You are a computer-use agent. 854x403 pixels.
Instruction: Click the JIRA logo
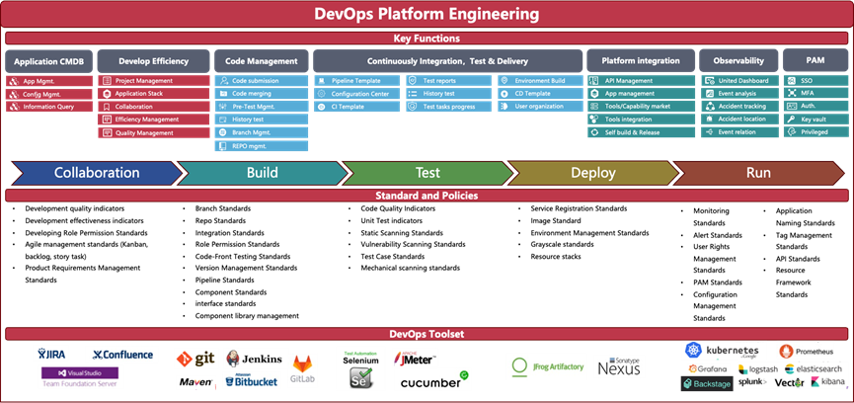pyautogui.click(x=52, y=353)
